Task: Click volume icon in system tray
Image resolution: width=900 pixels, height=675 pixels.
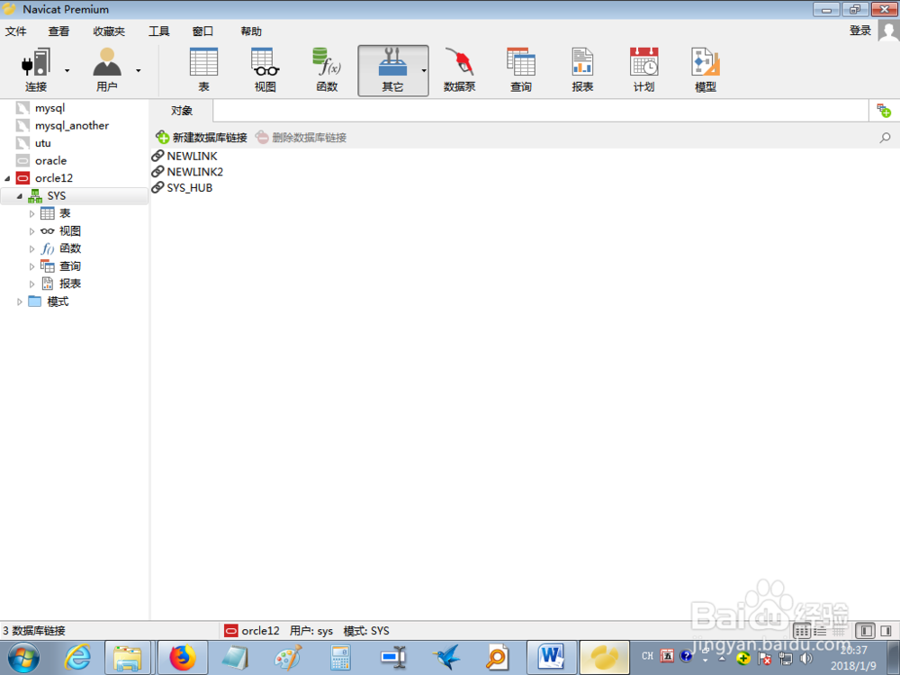Action: coord(805,658)
